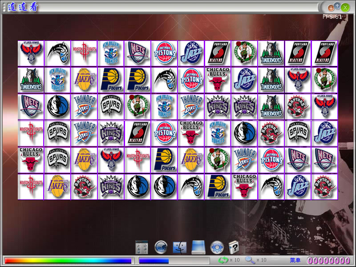Viewport: 356px width, 267px height.
Task: Click the rainbow time progress bar
Action: (68, 260)
